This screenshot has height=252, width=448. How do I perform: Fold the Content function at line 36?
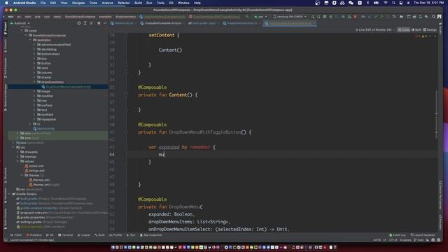point(126,95)
